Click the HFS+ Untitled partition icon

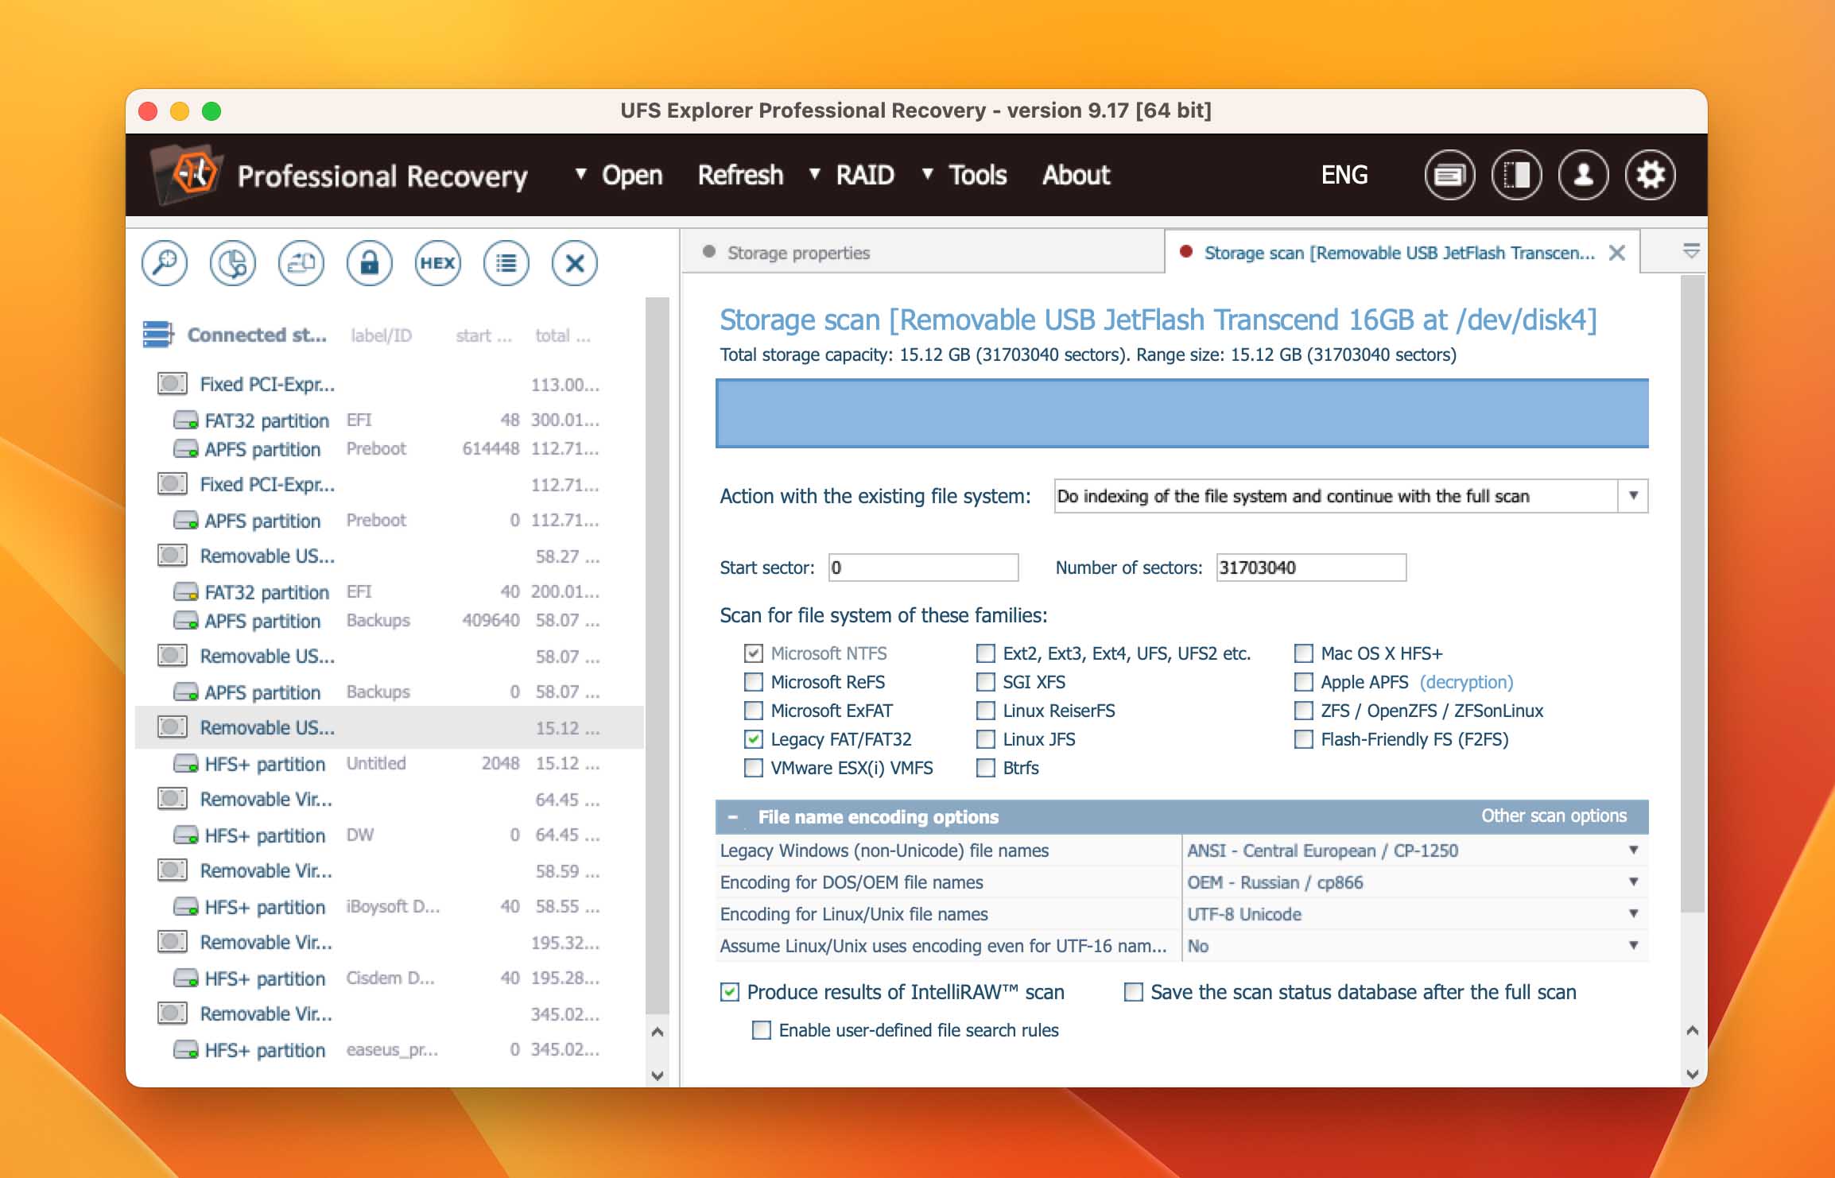point(186,763)
